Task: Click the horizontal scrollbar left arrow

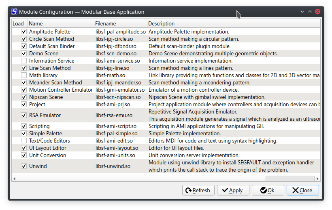Action: [x=15, y=179]
